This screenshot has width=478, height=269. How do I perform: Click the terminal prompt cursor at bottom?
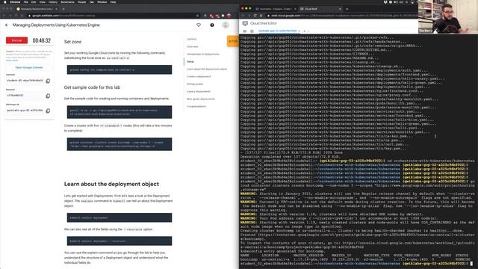[471, 264]
